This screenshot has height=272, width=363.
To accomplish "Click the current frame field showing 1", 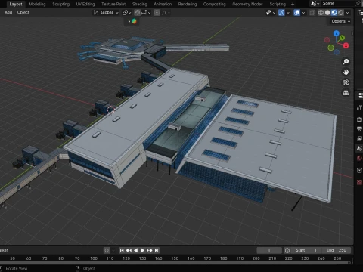I will 269,250.
